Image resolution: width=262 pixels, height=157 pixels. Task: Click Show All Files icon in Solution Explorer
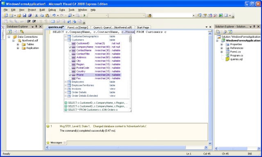pyautogui.click(x=225, y=32)
